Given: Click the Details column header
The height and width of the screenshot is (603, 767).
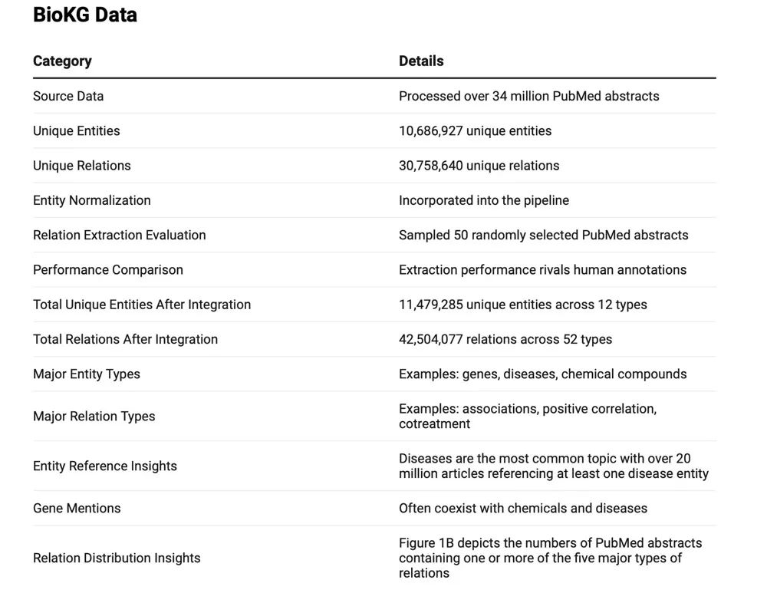Looking at the screenshot, I should pyautogui.click(x=421, y=61).
